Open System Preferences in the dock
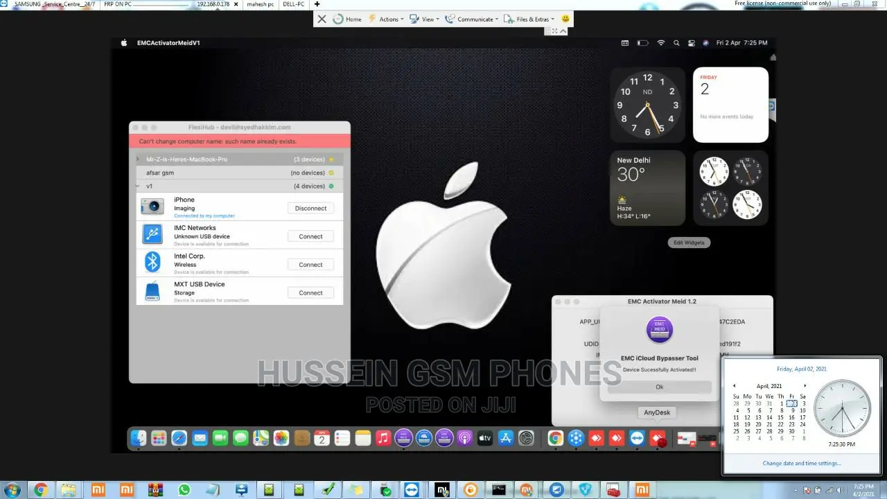This screenshot has width=887, height=499. (526, 438)
